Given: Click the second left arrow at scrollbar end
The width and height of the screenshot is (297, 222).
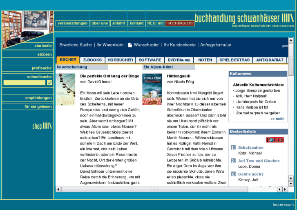Looking at the screenshot, I should pyautogui.click(x=279, y=189).
